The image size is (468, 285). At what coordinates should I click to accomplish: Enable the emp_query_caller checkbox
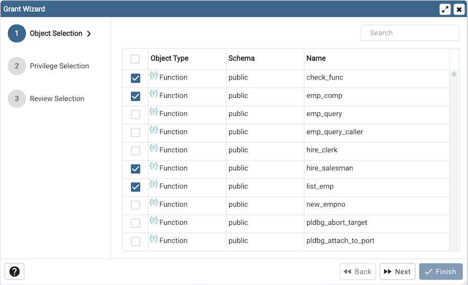(x=136, y=133)
